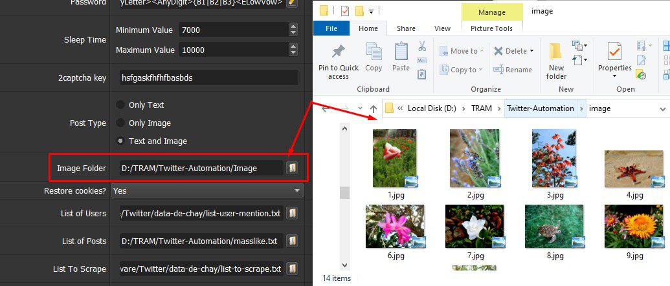670x286 pixels.
Task: Switch to the Share ribbon tab
Action: coord(406,28)
